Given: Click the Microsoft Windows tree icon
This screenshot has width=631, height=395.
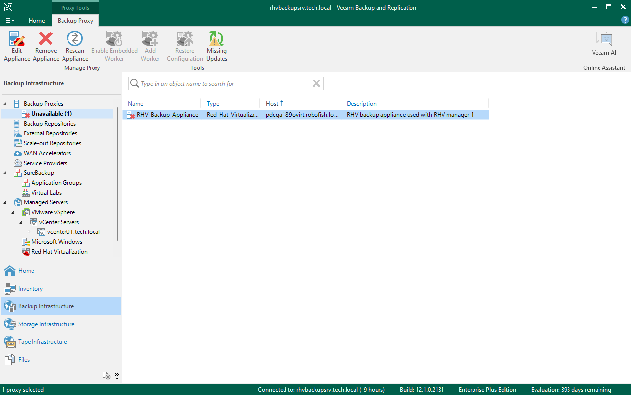Looking at the screenshot, I should click(26, 242).
